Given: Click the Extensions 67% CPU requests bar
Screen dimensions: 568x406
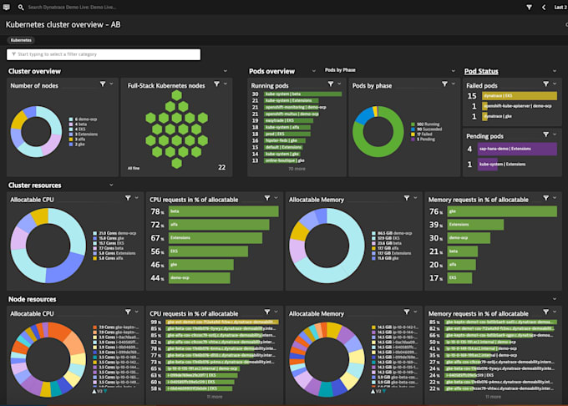Looking at the screenshot, I should click(216, 238).
